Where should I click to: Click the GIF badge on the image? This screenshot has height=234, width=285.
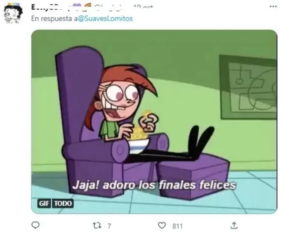point(44,203)
